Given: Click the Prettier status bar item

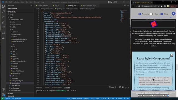Looking at the screenshot, I should coord(119,99).
